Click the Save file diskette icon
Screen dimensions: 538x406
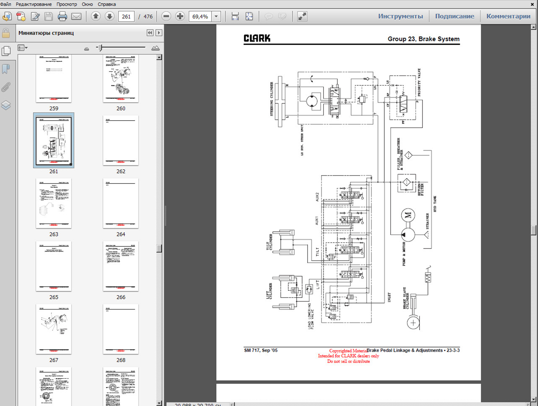[48, 16]
